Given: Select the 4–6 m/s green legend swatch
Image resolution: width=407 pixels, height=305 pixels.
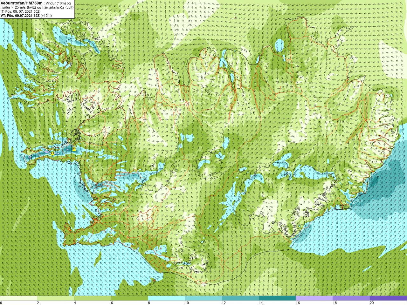Looking at the screenshot, I should (93, 298).
